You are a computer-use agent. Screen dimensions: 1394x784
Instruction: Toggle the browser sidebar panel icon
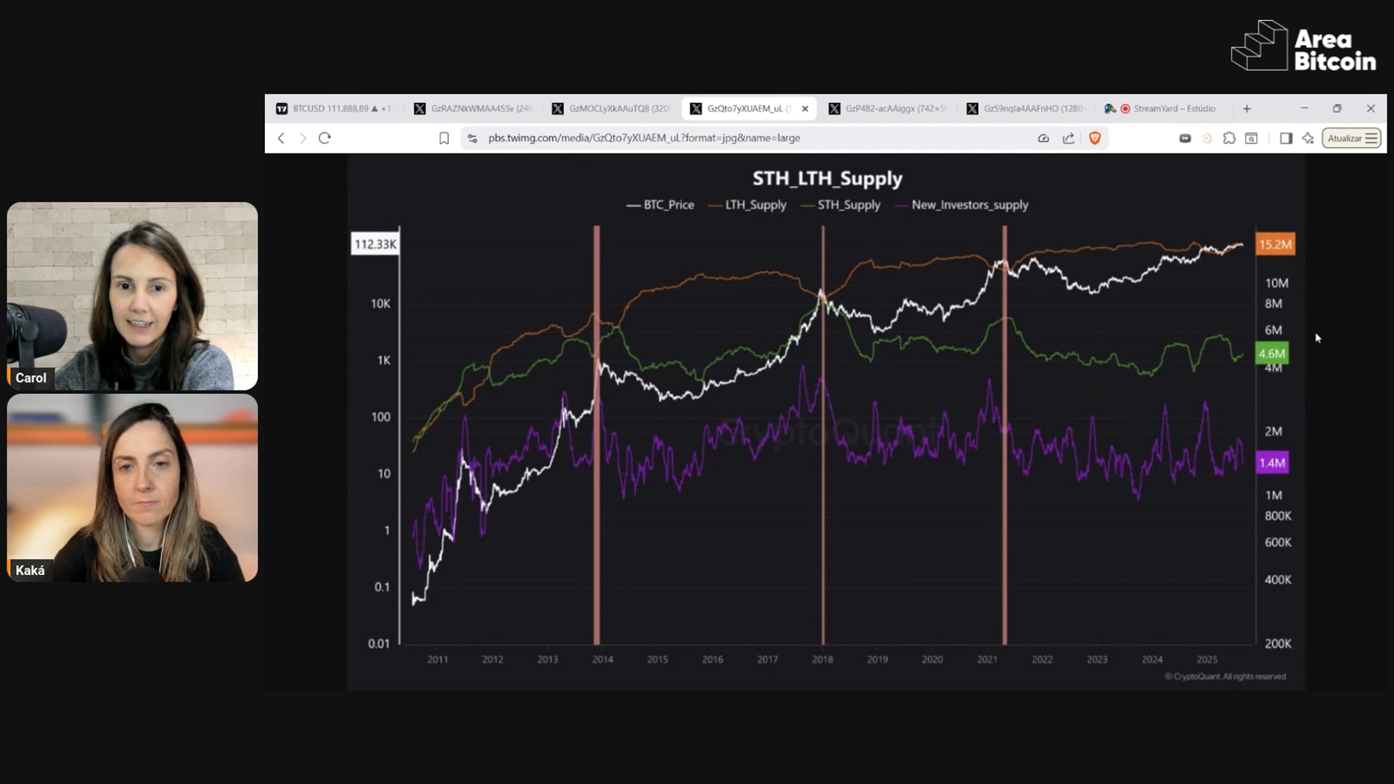point(1286,138)
